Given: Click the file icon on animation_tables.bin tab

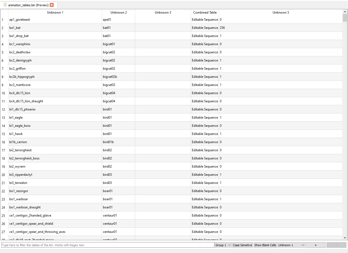Looking at the screenshot, I should (x=5, y=5).
